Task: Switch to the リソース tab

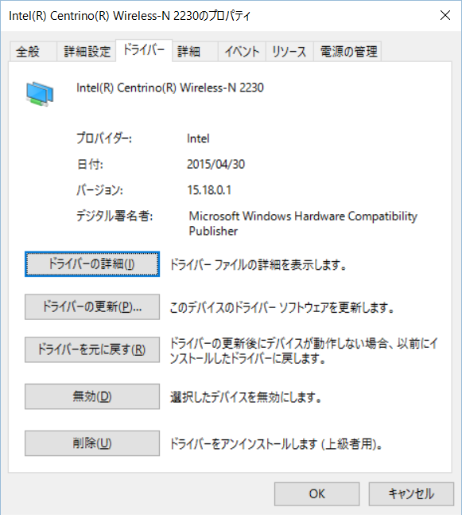Action: pyautogui.click(x=289, y=52)
